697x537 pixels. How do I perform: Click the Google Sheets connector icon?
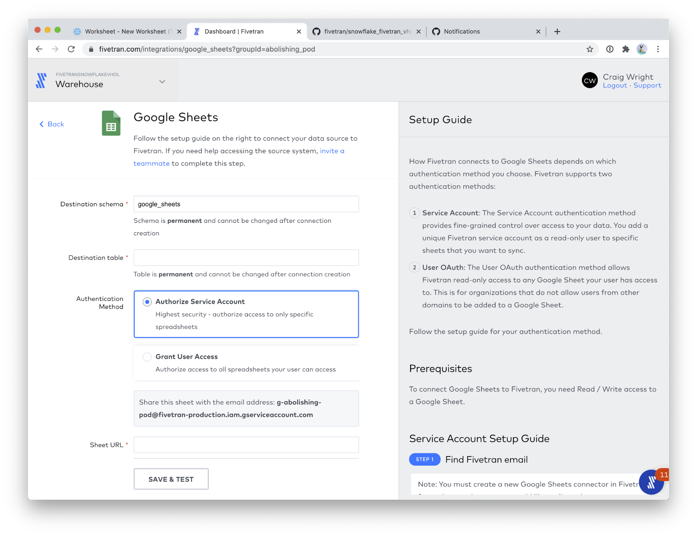tap(111, 123)
